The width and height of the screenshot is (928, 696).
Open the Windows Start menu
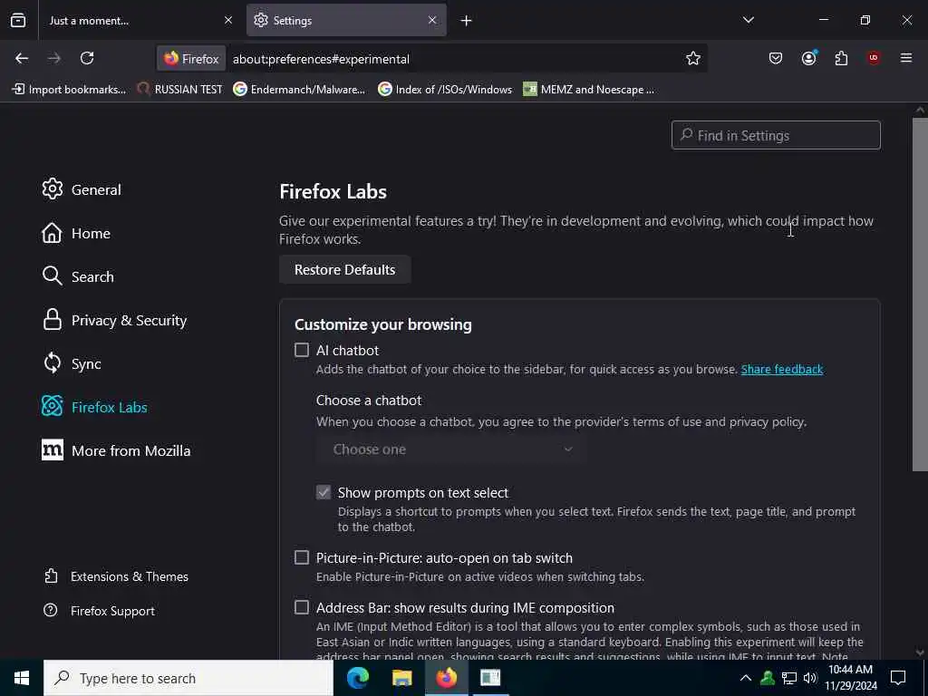point(22,678)
